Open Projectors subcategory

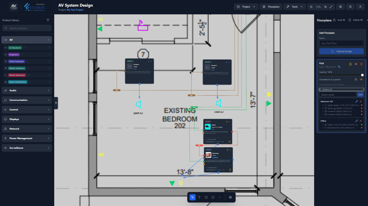(x=27, y=54)
